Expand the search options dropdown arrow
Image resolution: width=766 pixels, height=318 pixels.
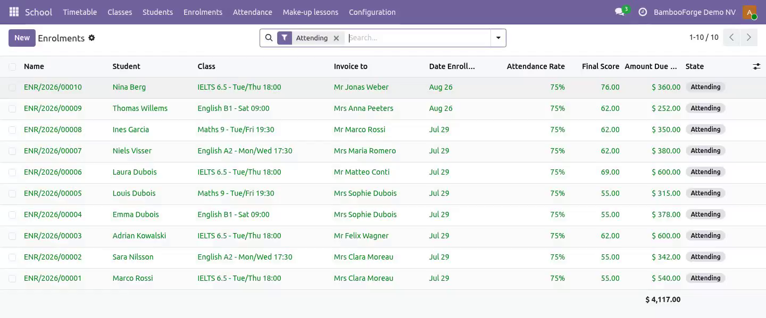pos(498,38)
